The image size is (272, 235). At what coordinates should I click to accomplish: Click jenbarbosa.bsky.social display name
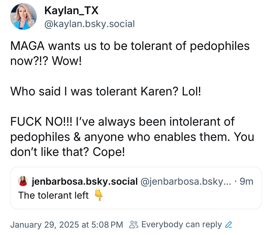(x=84, y=181)
